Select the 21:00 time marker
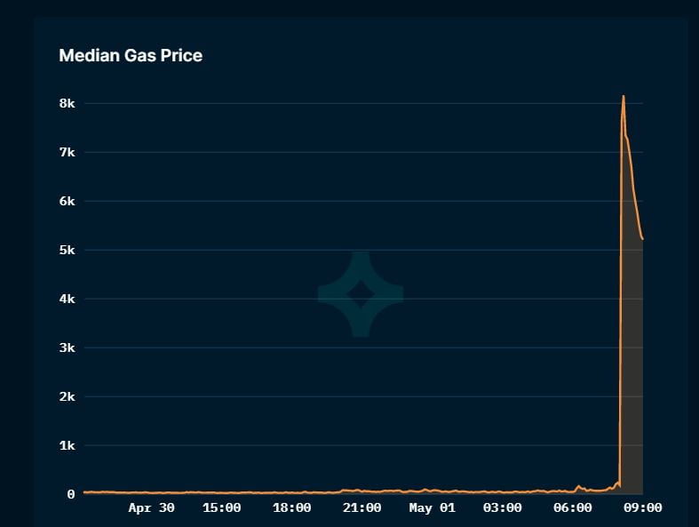Viewport: 699px width, 527px height. [x=362, y=507]
